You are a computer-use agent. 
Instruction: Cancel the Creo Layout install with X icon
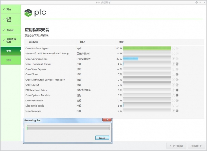tap(177, 85)
